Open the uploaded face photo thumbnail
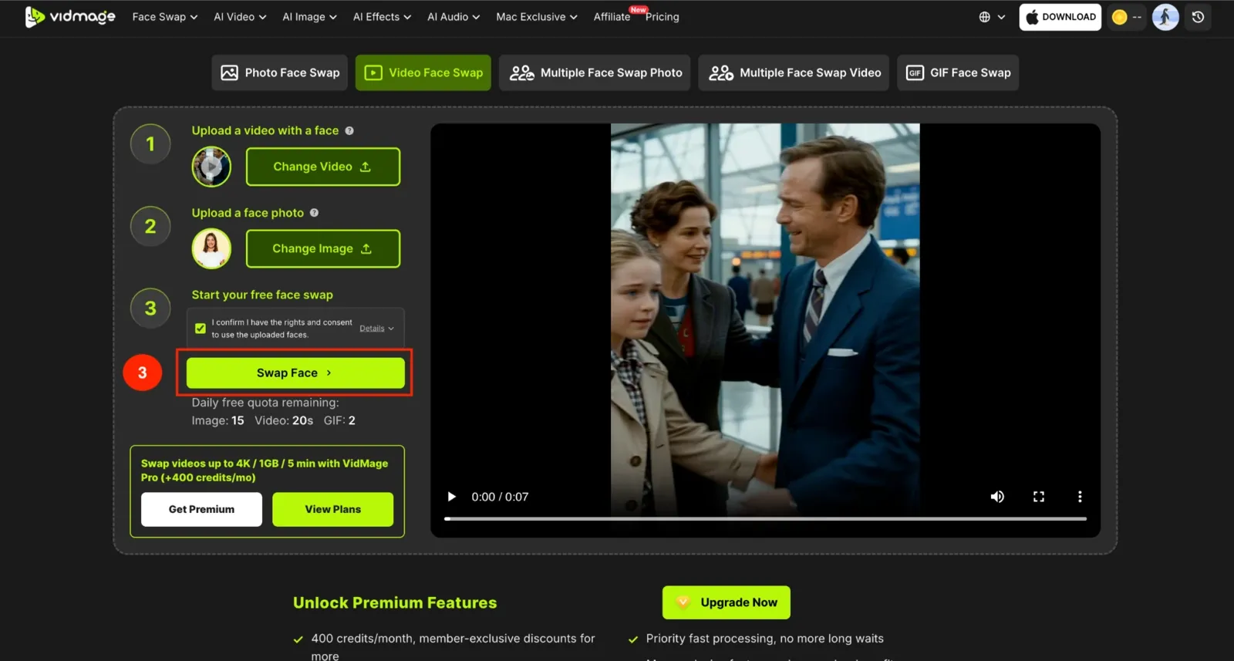This screenshot has width=1234, height=661. [x=211, y=248]
